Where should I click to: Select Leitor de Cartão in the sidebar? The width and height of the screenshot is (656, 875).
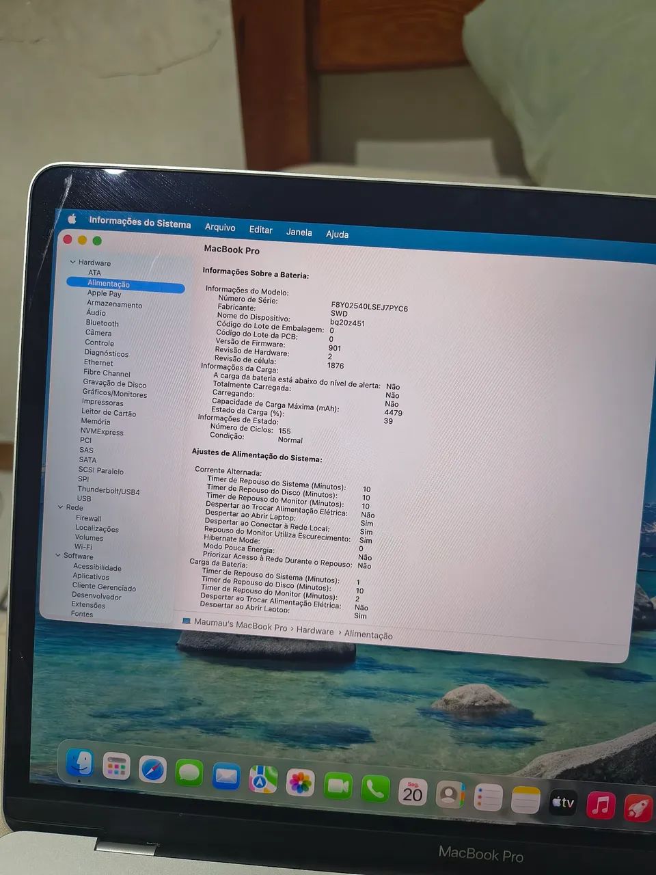pos(109,413)
